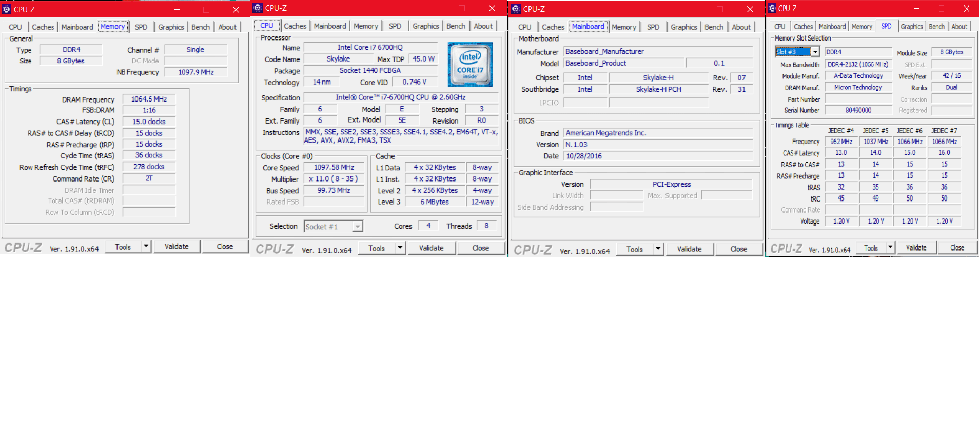Switch to the CPU tab in the Mainboard-tab window

pos(525,27)
